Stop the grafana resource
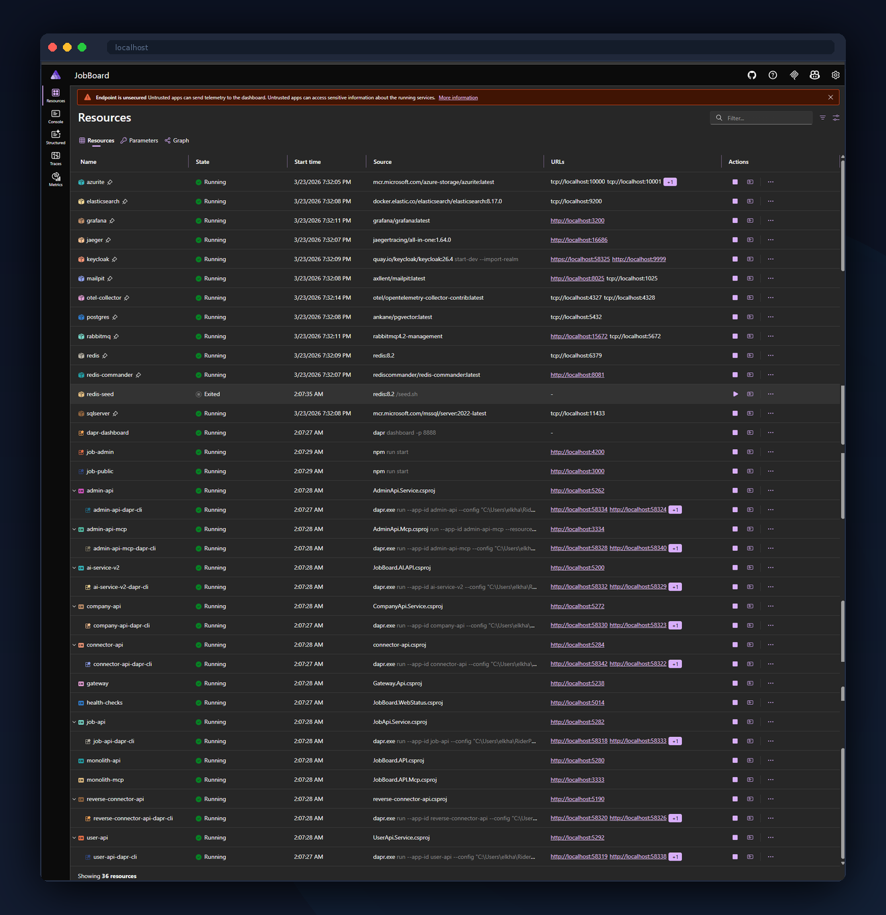This screenshot has height=915, width=886. 735,221
